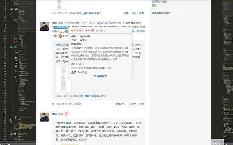
Task: Click 林超 username on the food safety post
Action: pyautogui.click(x=54, y=23)
